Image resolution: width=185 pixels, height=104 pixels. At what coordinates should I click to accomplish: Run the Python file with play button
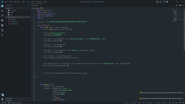[x=176, y=5]
